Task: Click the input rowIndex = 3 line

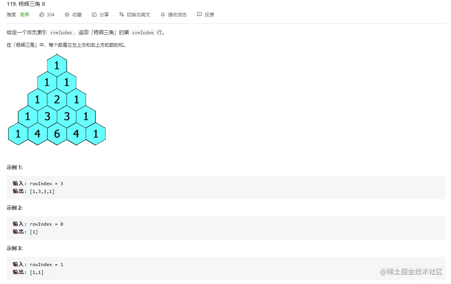Action: (x=38, y=183)
